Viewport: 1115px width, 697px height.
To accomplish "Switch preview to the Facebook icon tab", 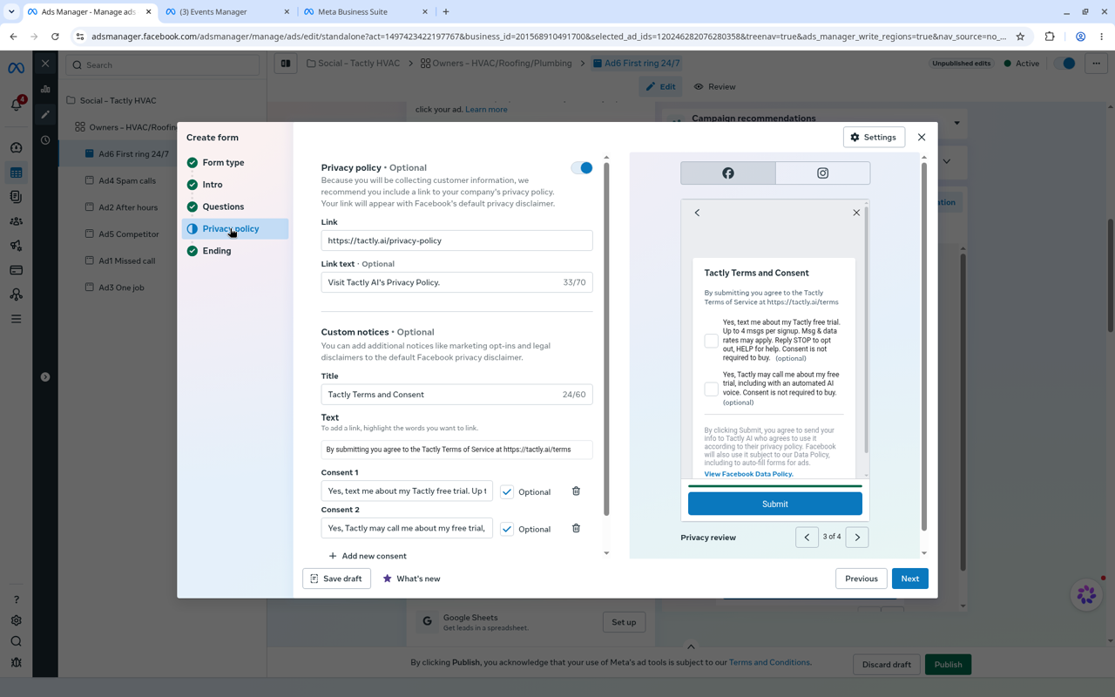I will point(728,173).
